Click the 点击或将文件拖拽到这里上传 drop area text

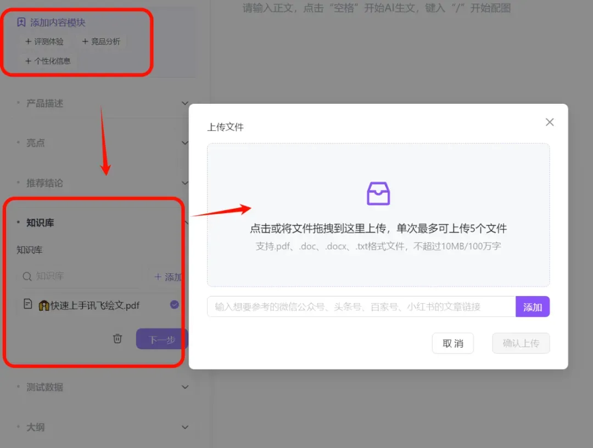coord(378,228)
